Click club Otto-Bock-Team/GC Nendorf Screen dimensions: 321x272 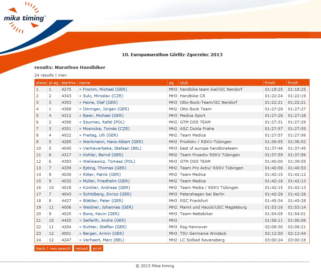pyautogui.click(x=208, y=102)
